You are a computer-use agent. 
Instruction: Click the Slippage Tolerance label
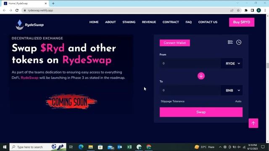(173, 102)
